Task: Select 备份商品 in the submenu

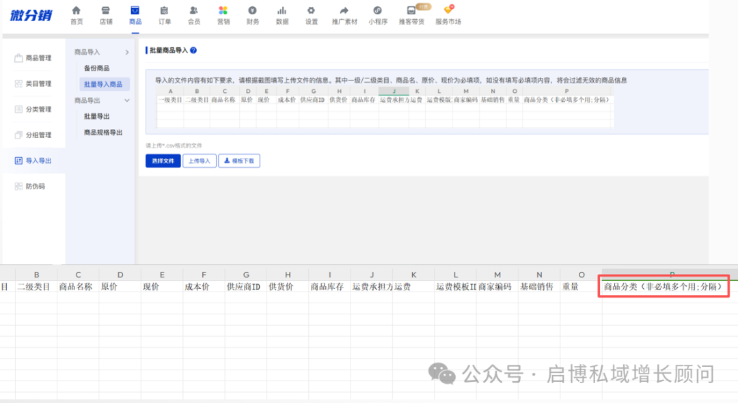Action: tap(96, 68)
